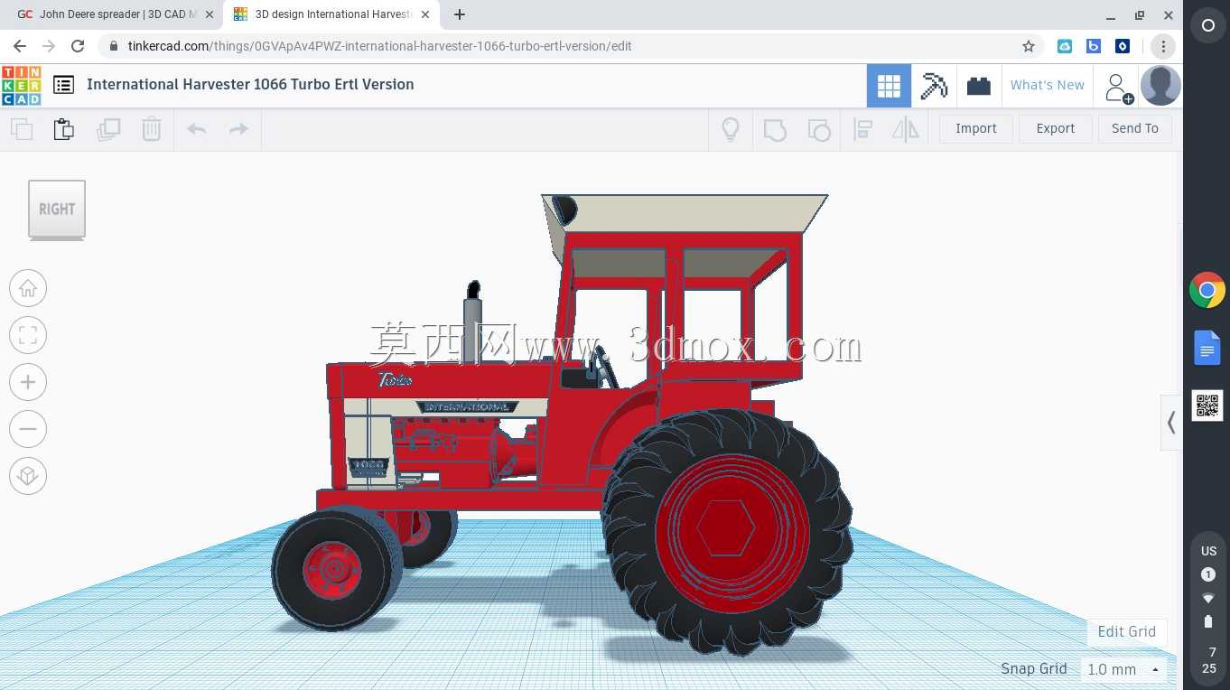The height and width of the screenshot is (690, 1230).
Task: Open the QR code app in shelf
Action: [x=1207, y=406]
